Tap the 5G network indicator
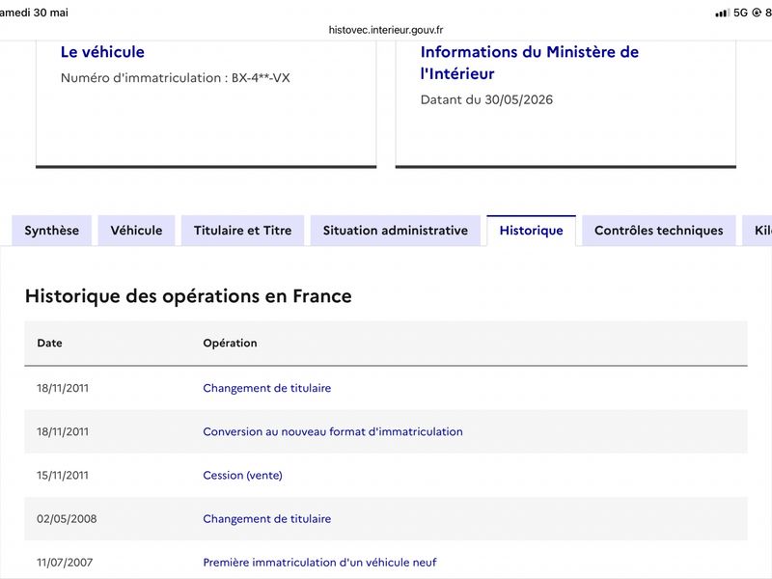 (740, 13)
